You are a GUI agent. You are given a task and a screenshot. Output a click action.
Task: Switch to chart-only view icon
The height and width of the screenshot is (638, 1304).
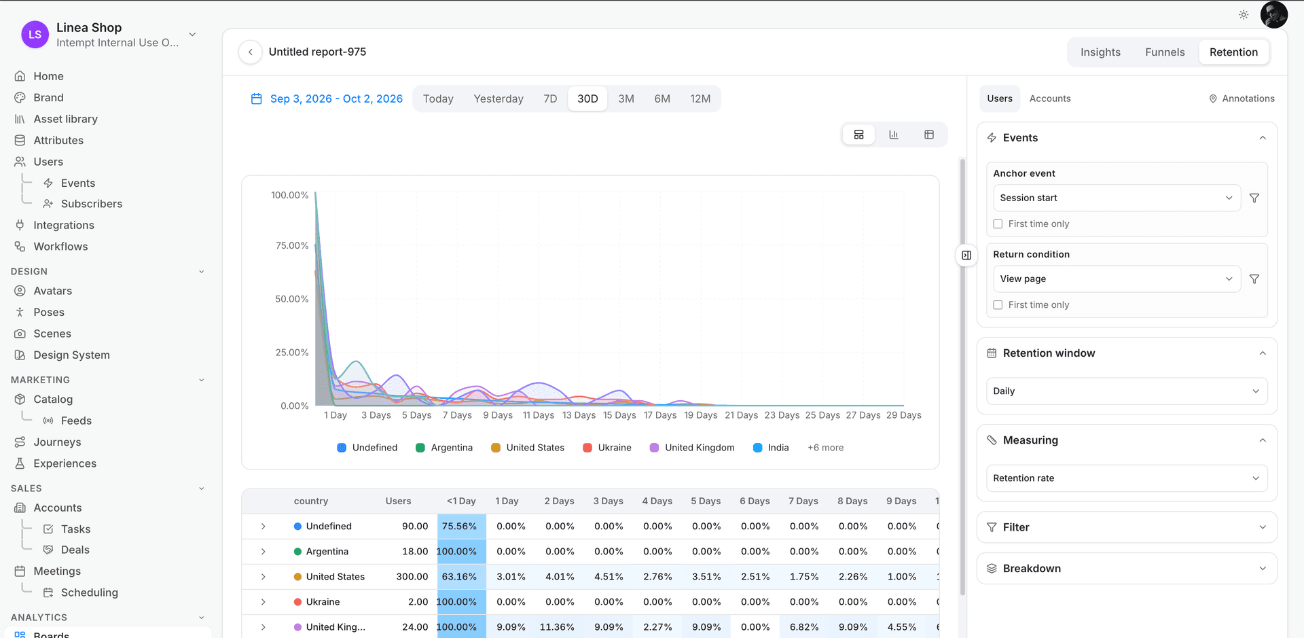click(894, 135)
